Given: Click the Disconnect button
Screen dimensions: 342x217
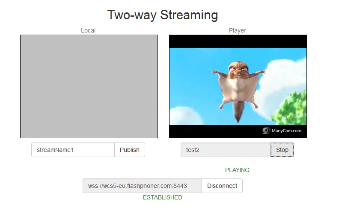Looking at the screenshot, I should point(222,186).
